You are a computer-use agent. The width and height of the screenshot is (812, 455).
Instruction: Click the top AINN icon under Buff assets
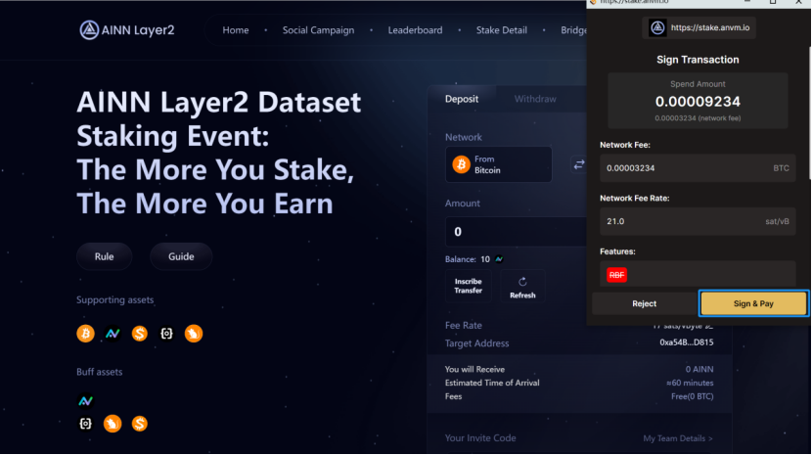pyautogui.click(x=85, y=400)
